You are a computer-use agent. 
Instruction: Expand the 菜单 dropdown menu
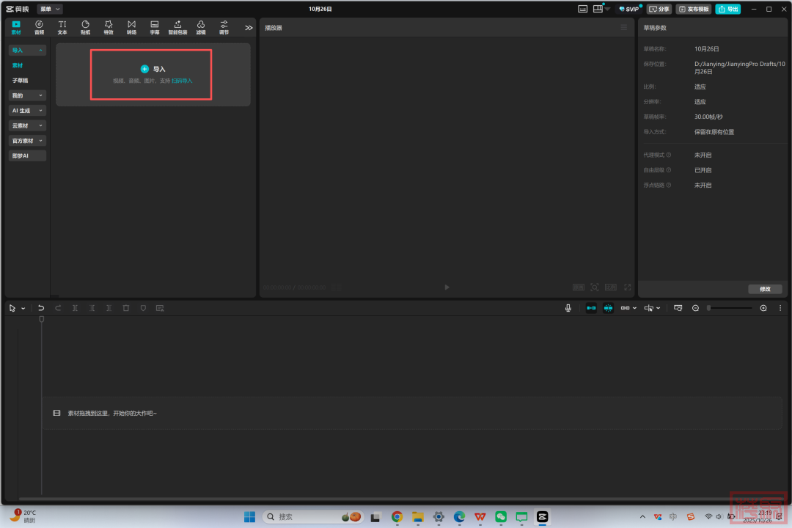coord(50,9)
